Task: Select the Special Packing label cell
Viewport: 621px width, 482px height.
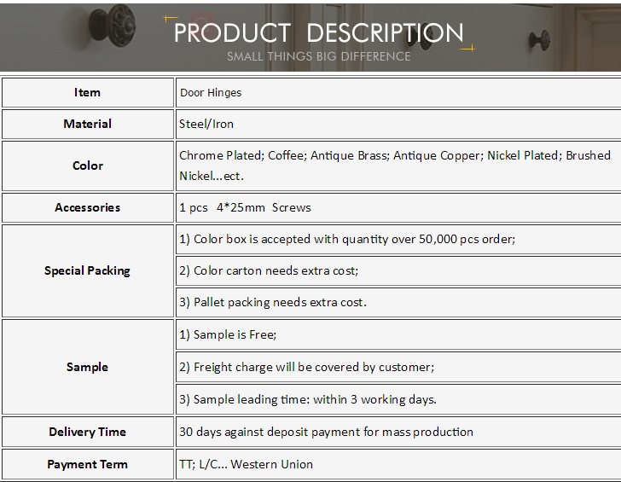Action: [x=88, y=271]
